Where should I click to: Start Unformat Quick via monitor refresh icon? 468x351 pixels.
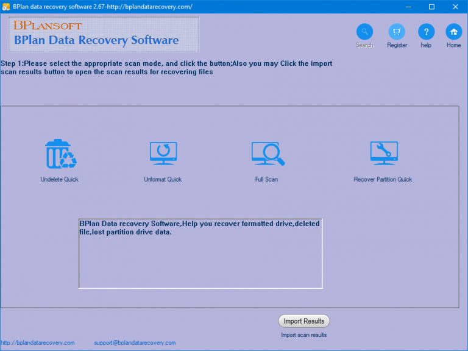[163, 154]
